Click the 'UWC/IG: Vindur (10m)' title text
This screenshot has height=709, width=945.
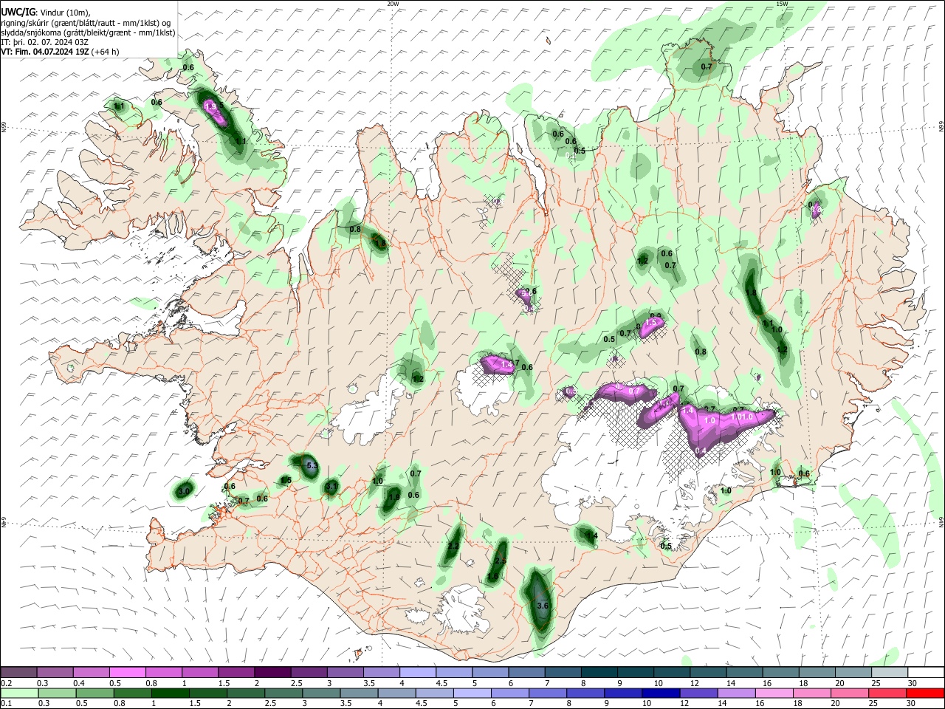[46, 11]
